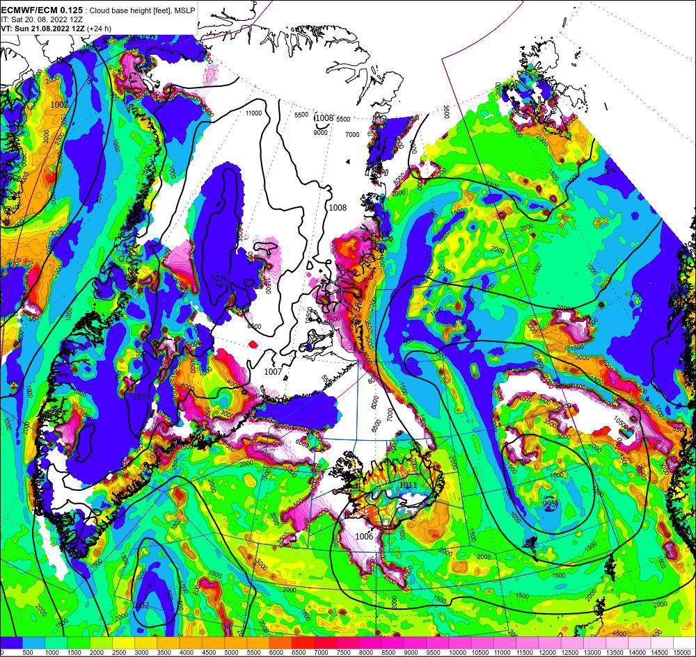Select the crimson 7000–7500 legend swatch
The image size is (696, 657).
(325, 643)
